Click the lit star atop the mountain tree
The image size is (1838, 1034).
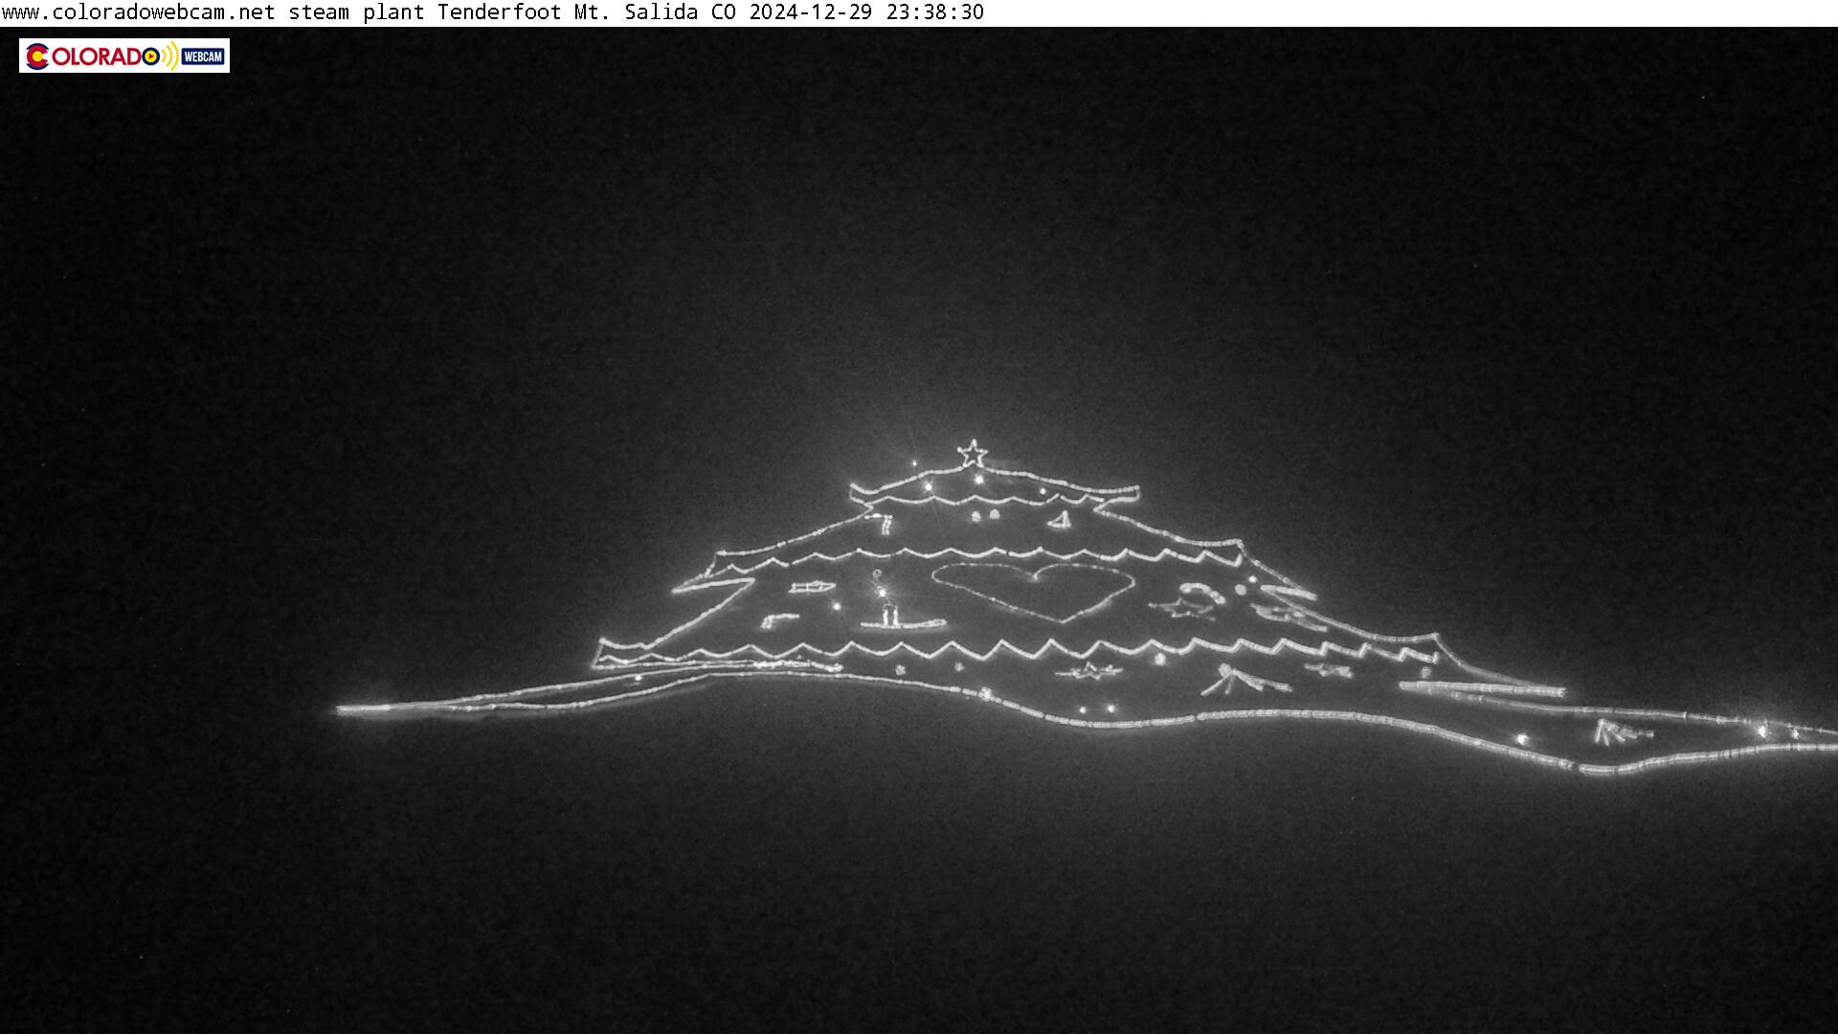click(x=973, y=453)
